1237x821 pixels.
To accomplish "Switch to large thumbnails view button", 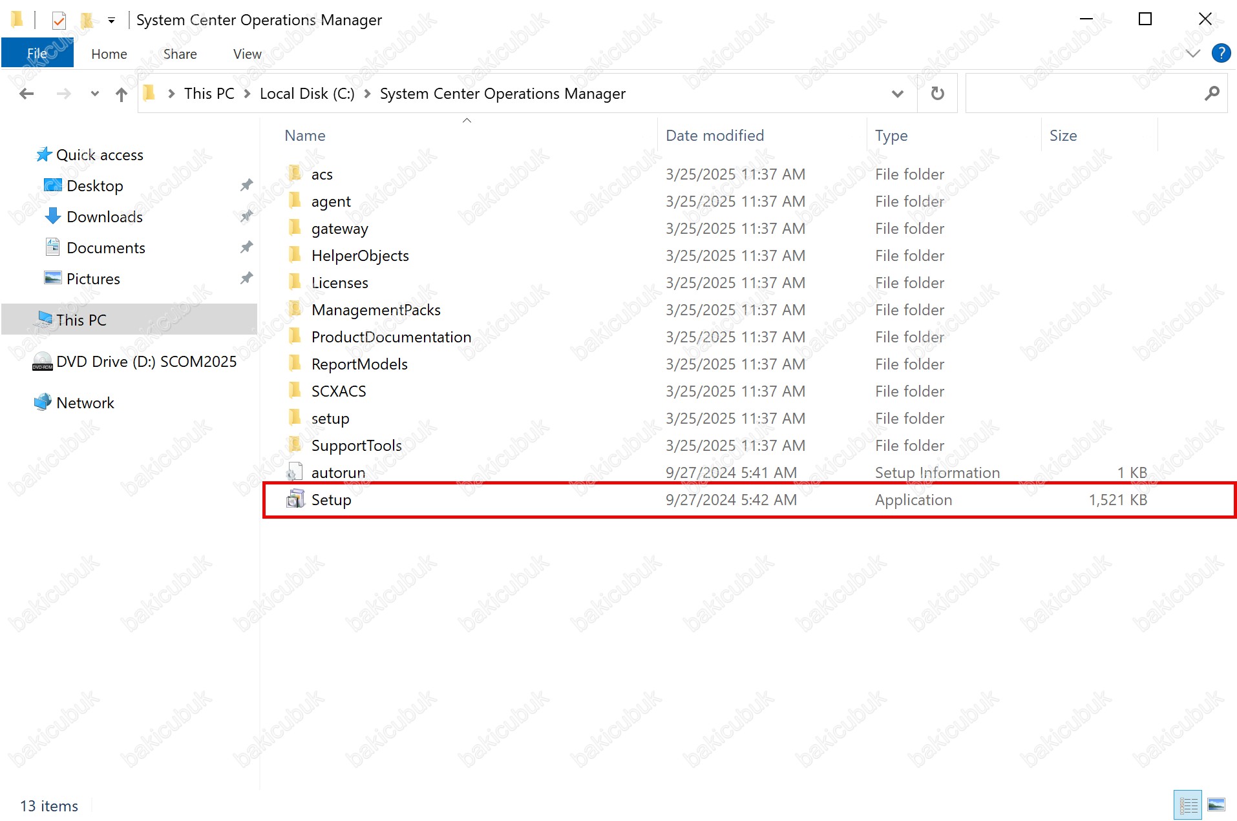I will pos(1216,805).
